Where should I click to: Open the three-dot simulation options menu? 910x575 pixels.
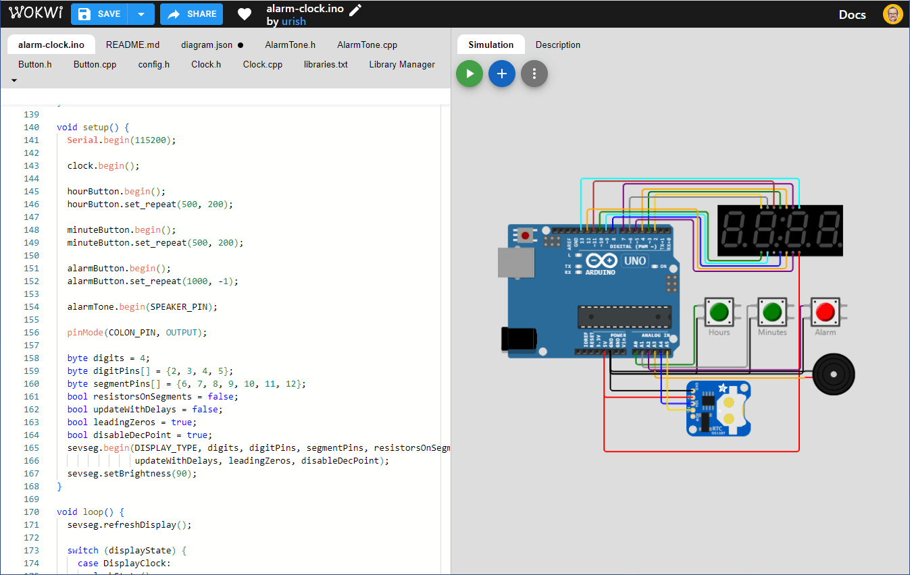pos(534,74)
